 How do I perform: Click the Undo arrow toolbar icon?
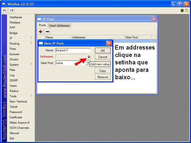point(5,10)
